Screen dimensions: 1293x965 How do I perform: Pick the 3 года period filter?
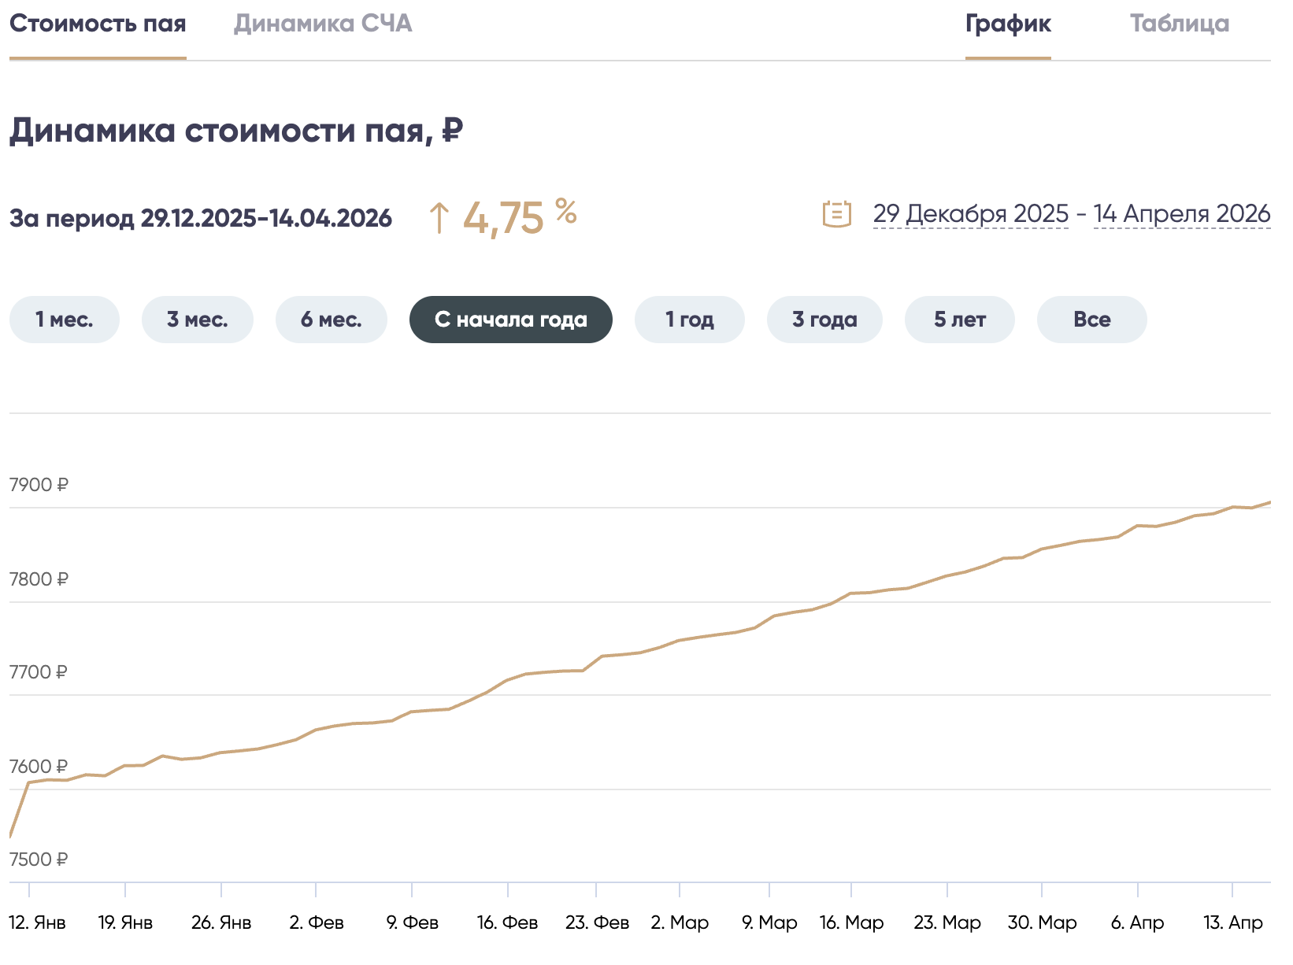(824, 320)
